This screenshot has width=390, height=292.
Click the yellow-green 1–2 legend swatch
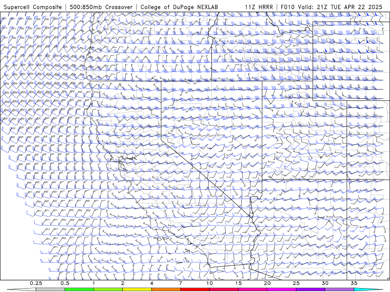108,290
